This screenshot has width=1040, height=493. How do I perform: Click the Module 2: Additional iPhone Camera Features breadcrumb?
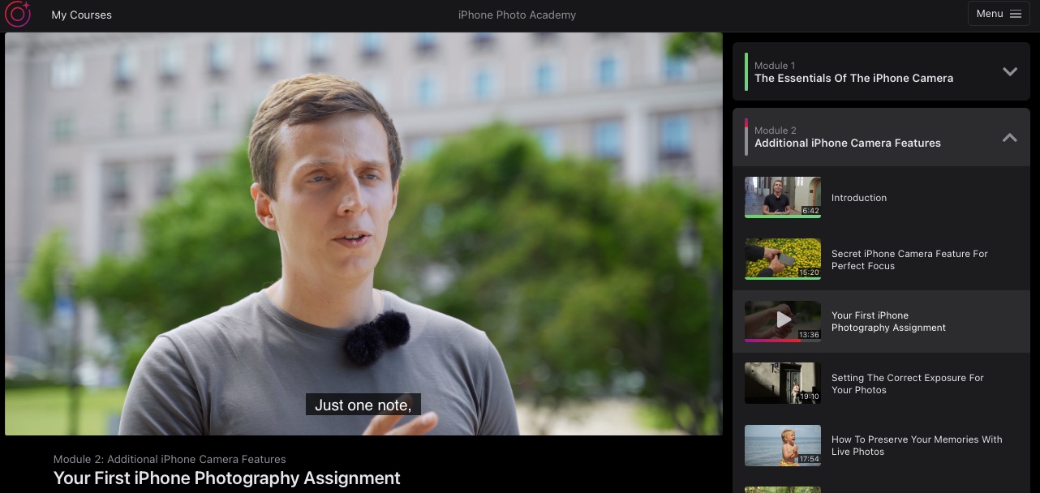[x=170, y=459]
